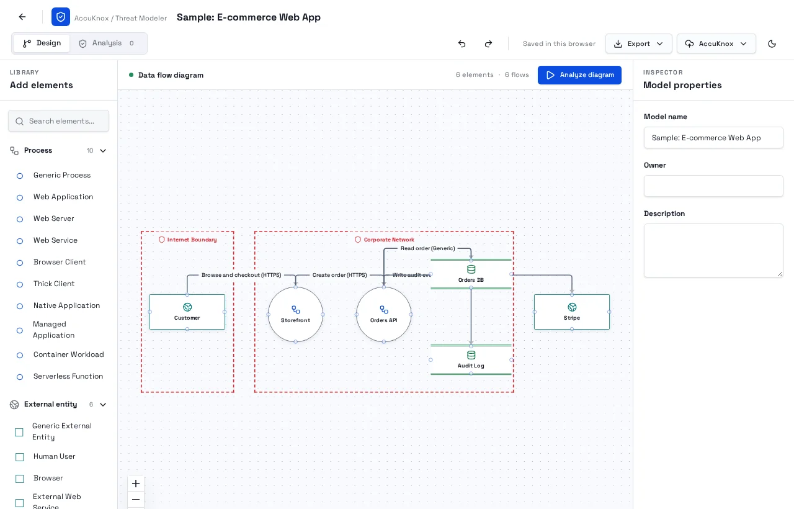The height and width of the screenshot is (509, 794).
Task: Switch to the Design tab
Action: [42, 43]
